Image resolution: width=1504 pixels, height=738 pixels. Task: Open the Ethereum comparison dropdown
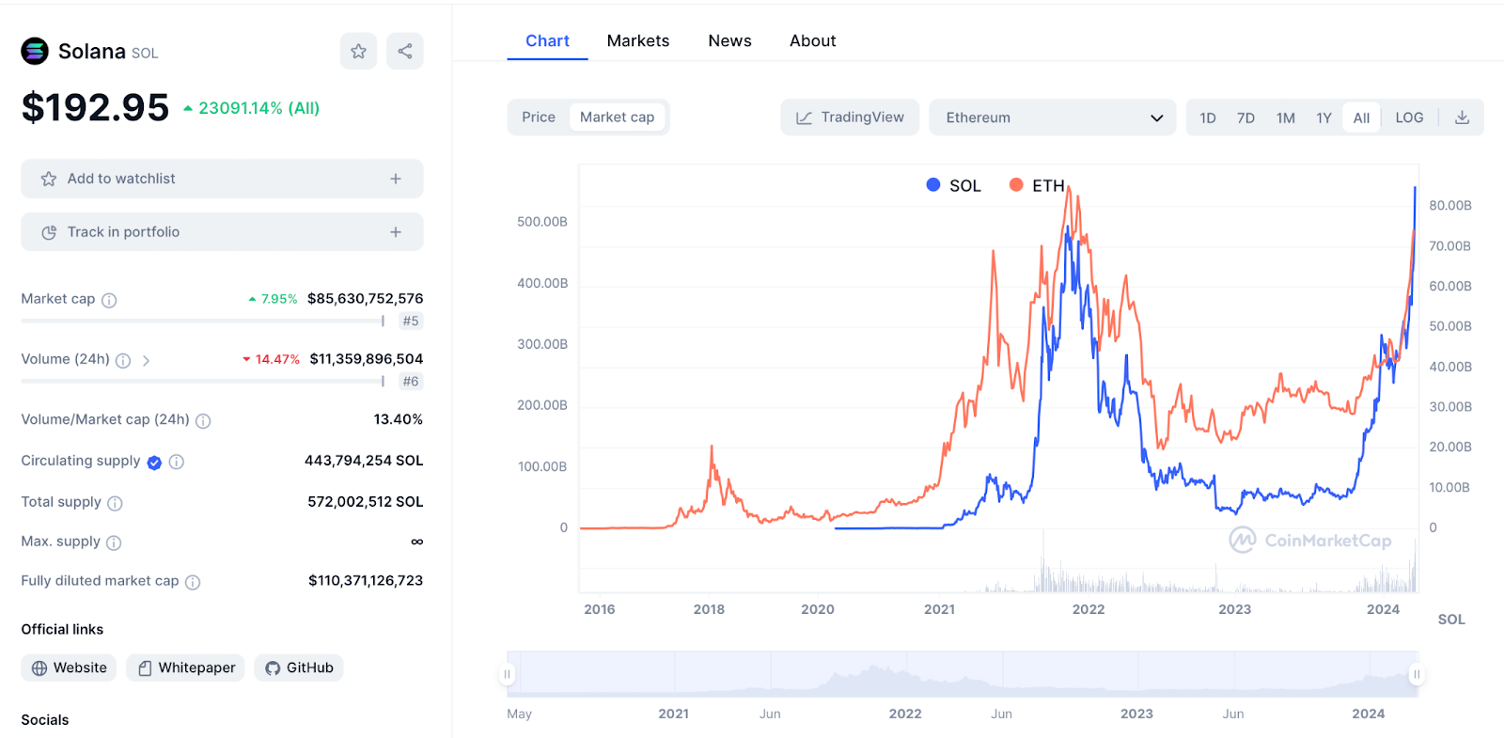coord(1053,118)
